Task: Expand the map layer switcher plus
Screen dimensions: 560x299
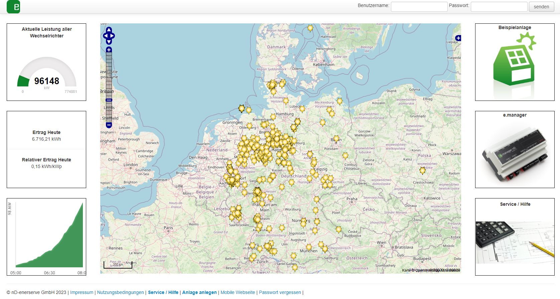Action: [x=458, y=38]
